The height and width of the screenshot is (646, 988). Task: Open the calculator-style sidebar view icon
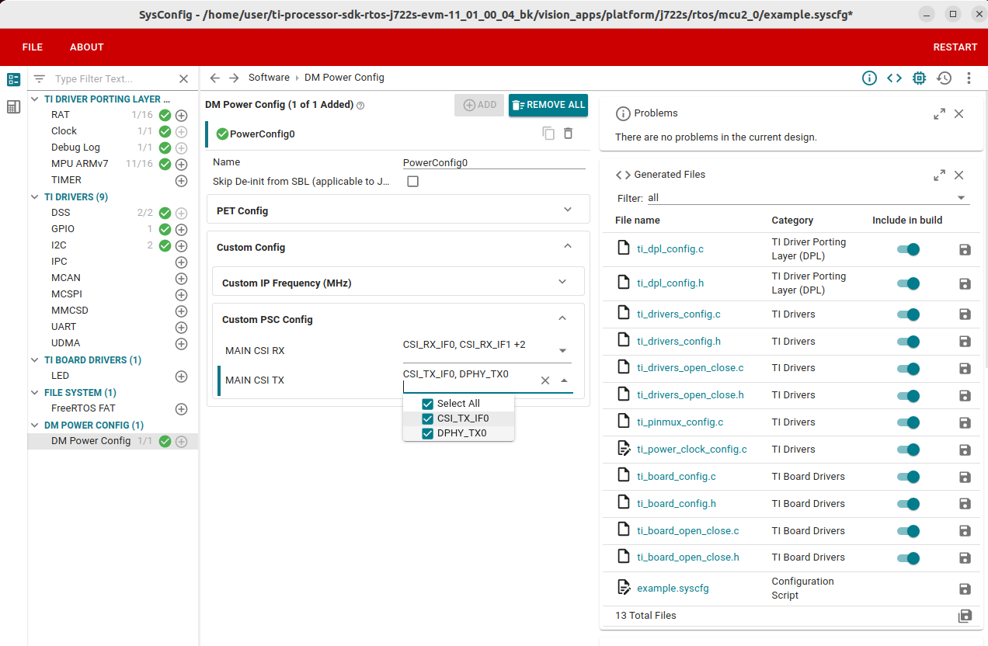coord(13,107)
